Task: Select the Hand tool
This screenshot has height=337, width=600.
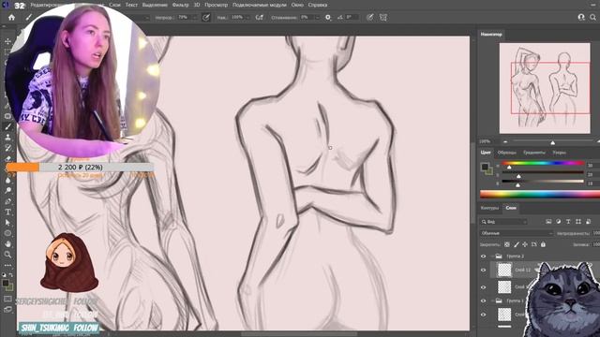Action: click(x=7, y=243)
